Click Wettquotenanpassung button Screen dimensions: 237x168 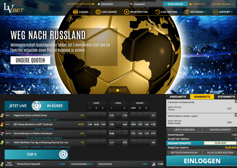coord(184,152)
